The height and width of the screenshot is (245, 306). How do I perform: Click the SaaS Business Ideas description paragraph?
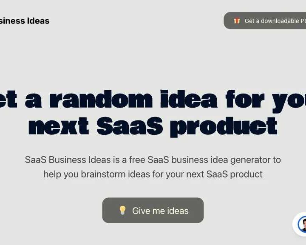point(153,167)
